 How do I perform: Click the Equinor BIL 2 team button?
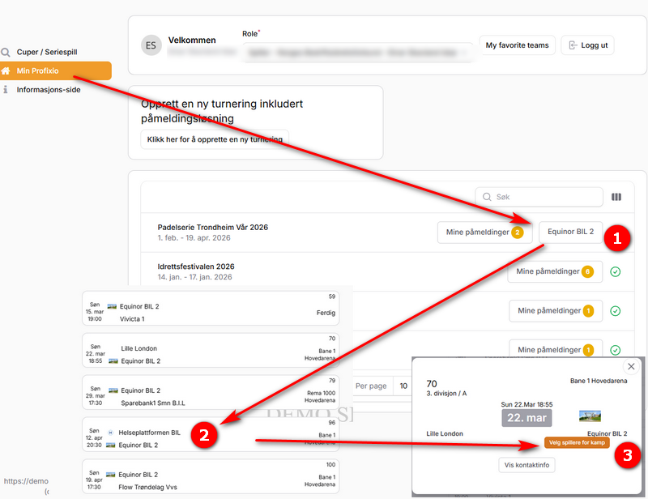(571, 232)
